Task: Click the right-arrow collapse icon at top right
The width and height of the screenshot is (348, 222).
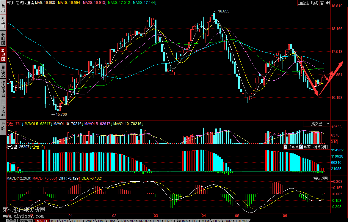Action: (327, 3)
